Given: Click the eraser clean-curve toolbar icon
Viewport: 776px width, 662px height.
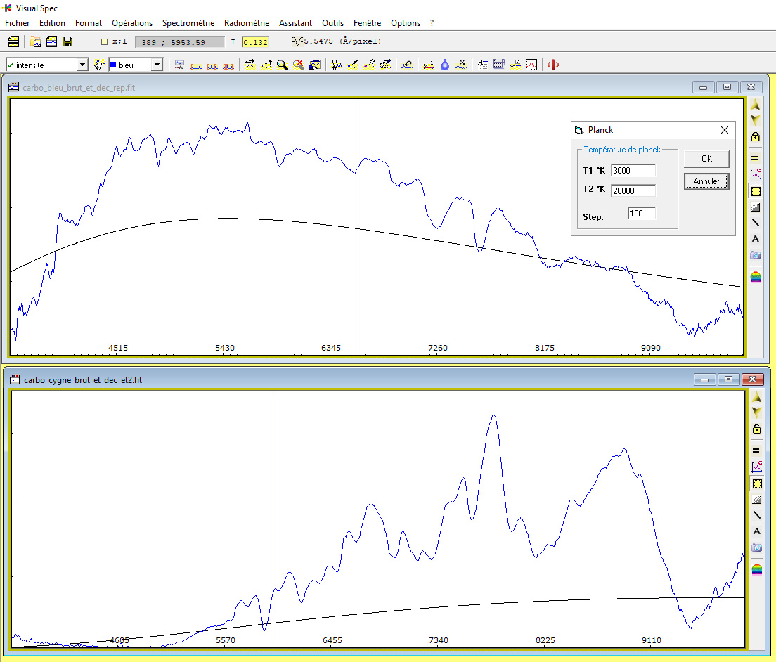Looking at the screenshot, I should [x=385, y=65].
